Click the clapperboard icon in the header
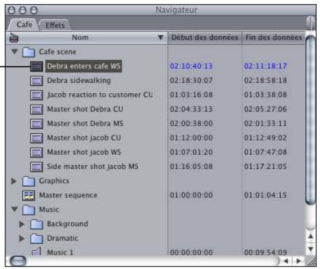 [x=14, y=37]
